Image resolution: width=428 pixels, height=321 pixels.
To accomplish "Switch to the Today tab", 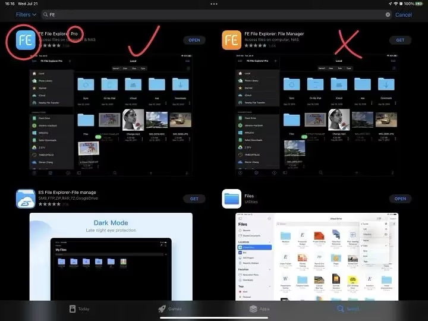I will click(x=79, y=309).
